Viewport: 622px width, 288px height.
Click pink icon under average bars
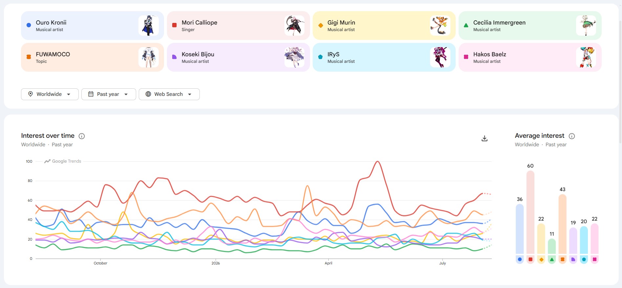point(594,260)
